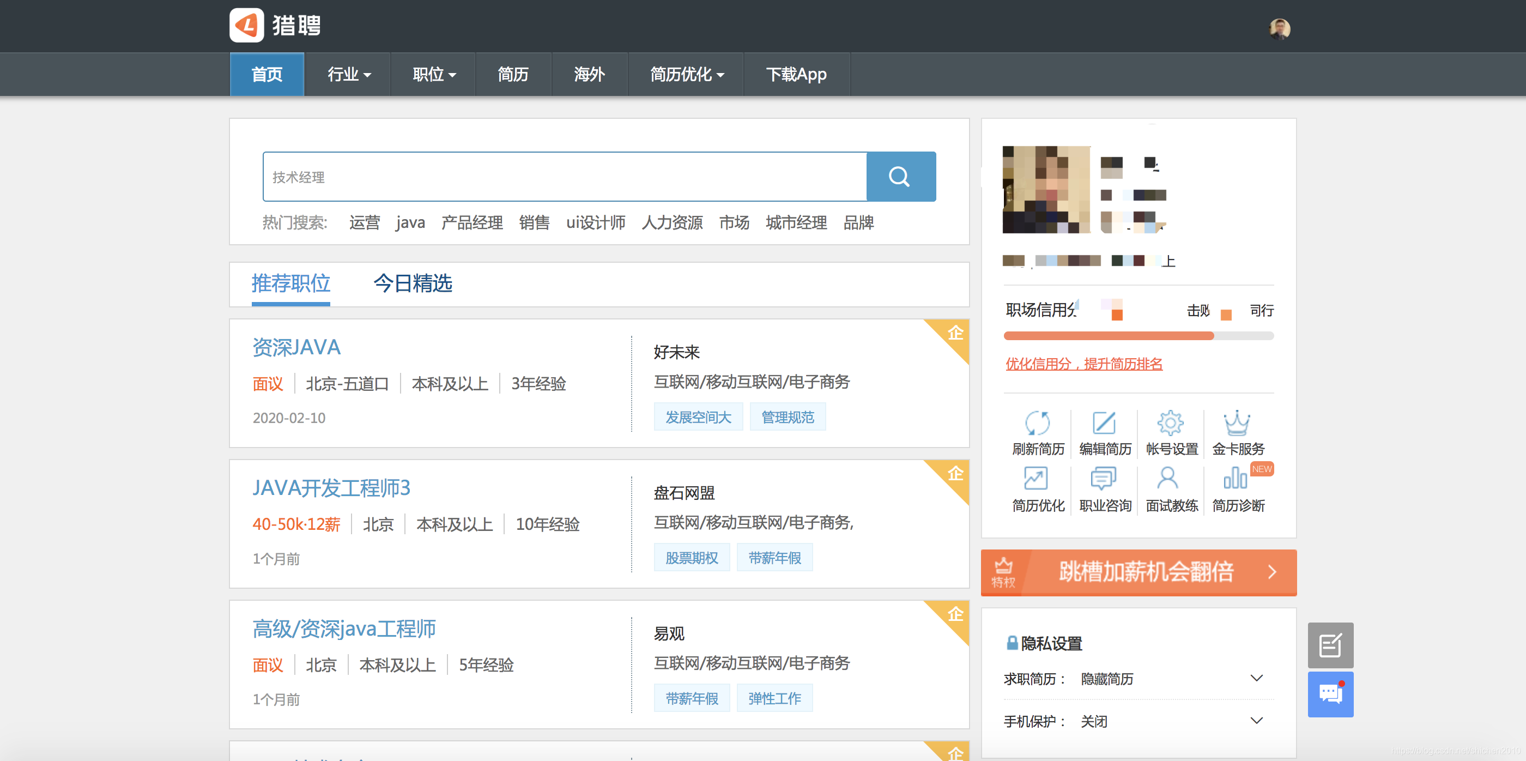Expand the 行业 dropdown menu
The width and height of the screenshot is (1526, 761).
pos(348,74)
